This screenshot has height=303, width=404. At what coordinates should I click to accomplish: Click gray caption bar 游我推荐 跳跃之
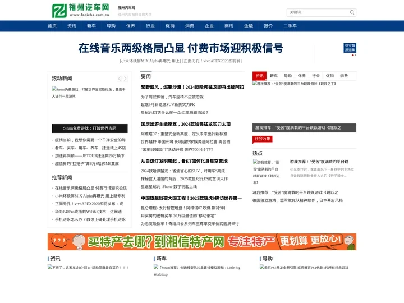(304, 128)
